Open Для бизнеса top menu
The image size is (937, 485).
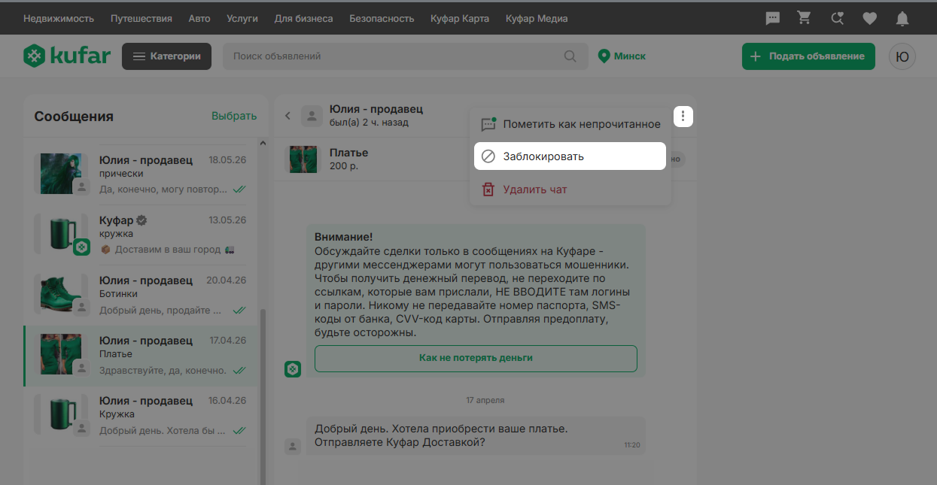click(303, 18)
